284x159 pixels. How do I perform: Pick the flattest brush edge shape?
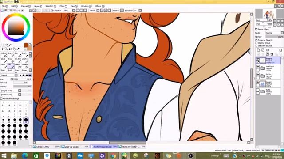30,75
